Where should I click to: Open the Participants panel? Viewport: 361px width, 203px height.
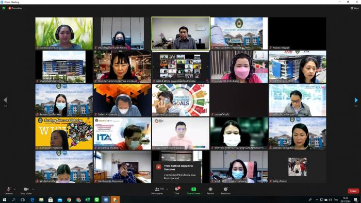click(x=157, y=190)
